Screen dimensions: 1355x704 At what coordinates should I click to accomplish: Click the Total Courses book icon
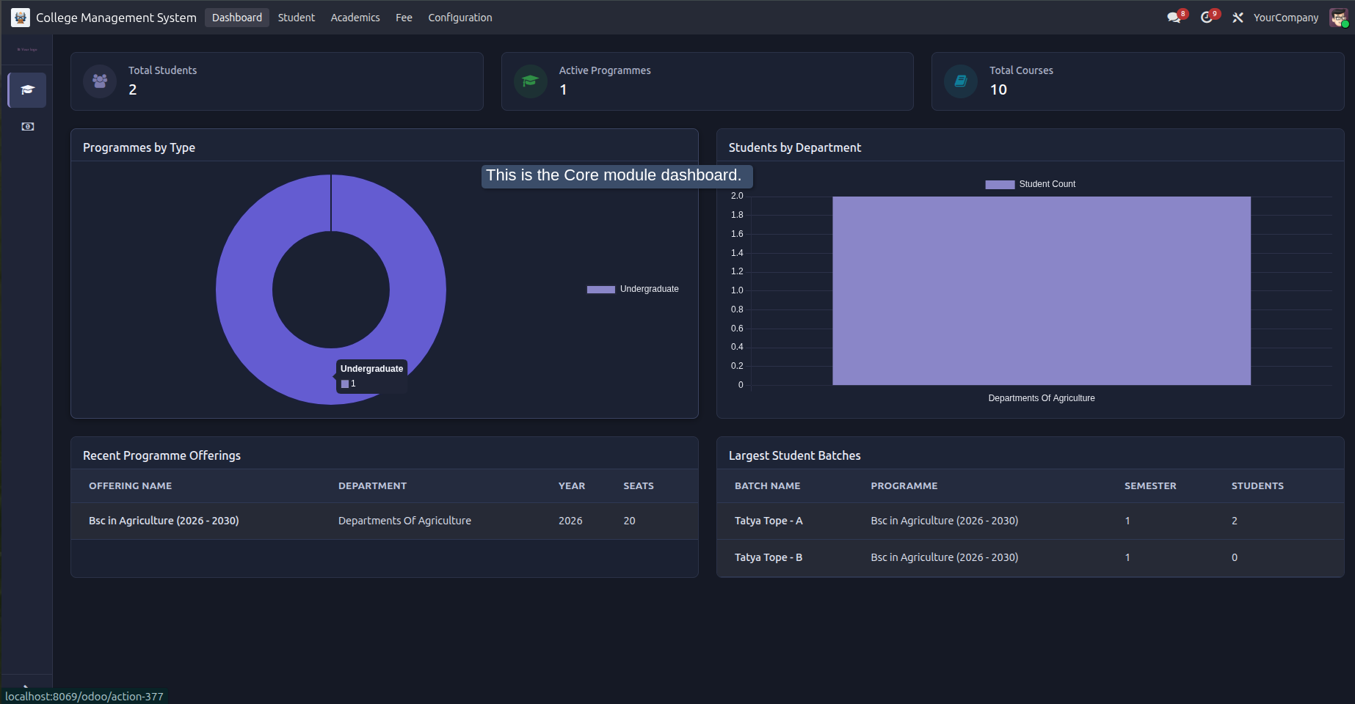960,81
